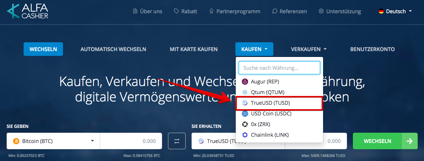Open the Referenzen link

[290, 11]
